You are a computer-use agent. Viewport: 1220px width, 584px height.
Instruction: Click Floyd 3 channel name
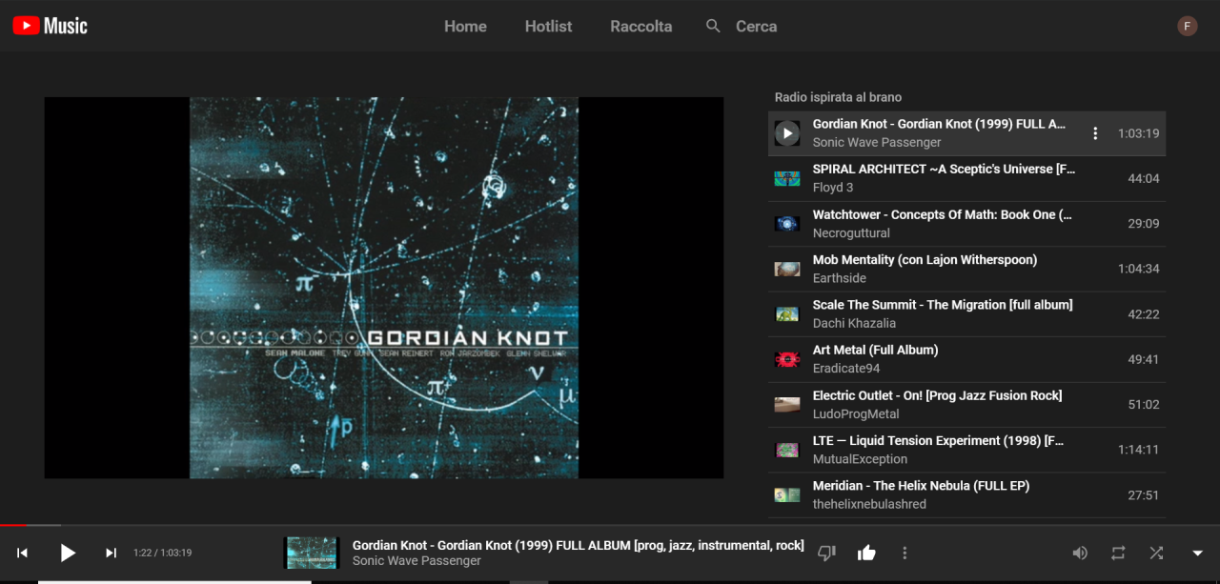pyautogui.click(x=833, y=188)
